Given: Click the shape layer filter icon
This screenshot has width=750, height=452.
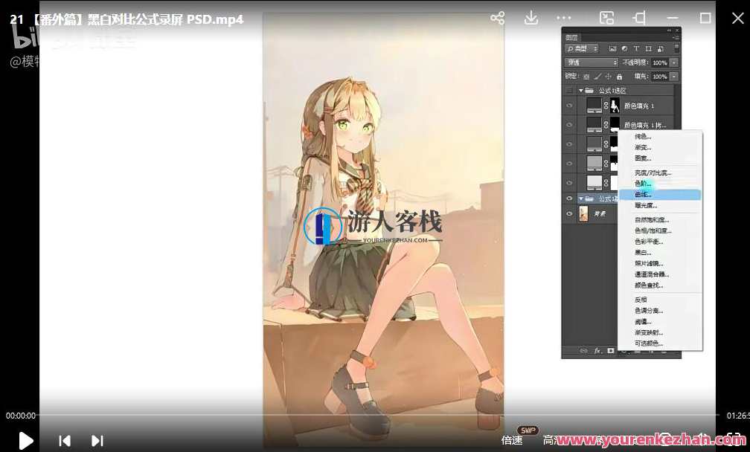Looking at the screenshot, I should tap(649, 48).
